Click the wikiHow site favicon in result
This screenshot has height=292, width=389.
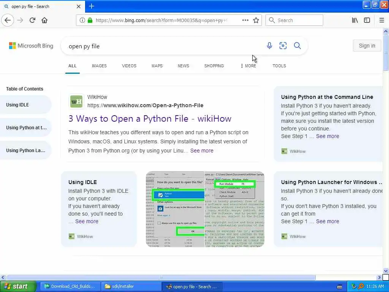point(76,101)
